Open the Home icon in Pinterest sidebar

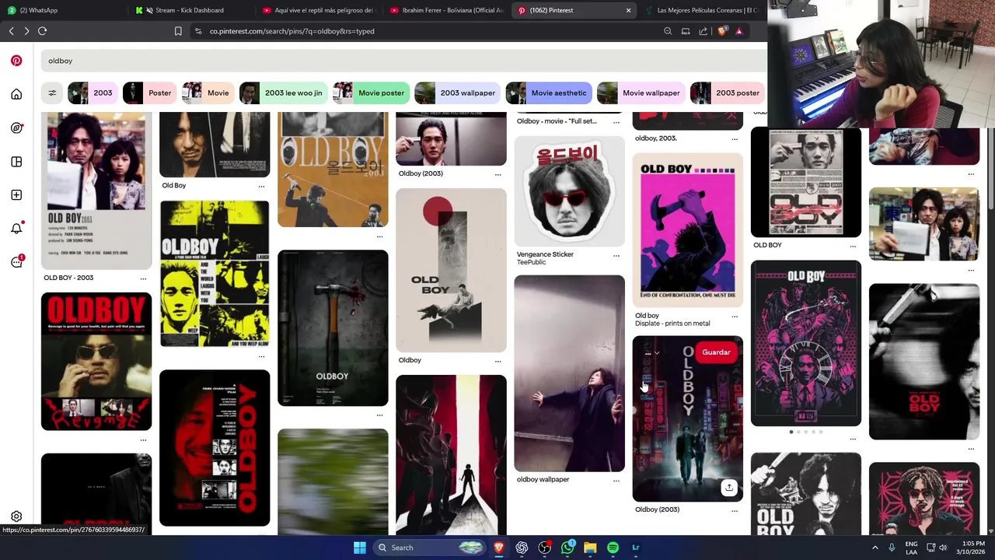coord(16,94)
